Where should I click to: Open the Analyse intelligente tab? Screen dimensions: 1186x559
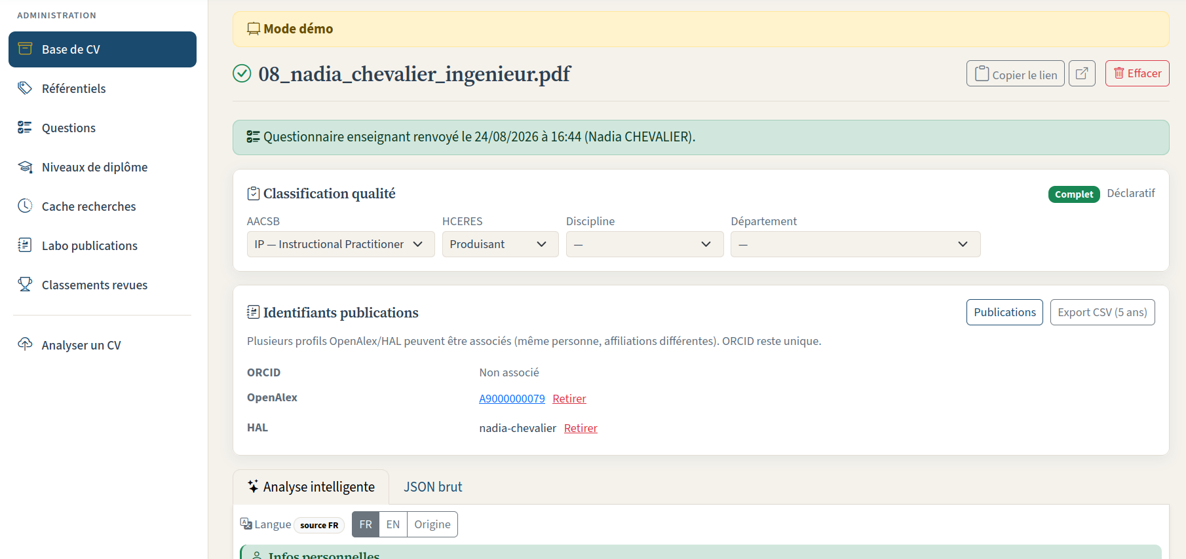pyautogui.click(x=311, y=487)
